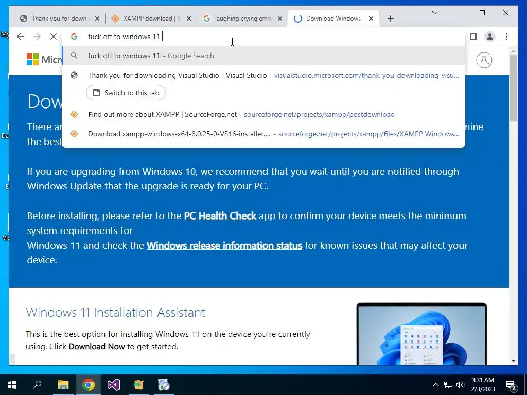
Task: Click Chrome icon in taskbar
Action: click(88, 385)
